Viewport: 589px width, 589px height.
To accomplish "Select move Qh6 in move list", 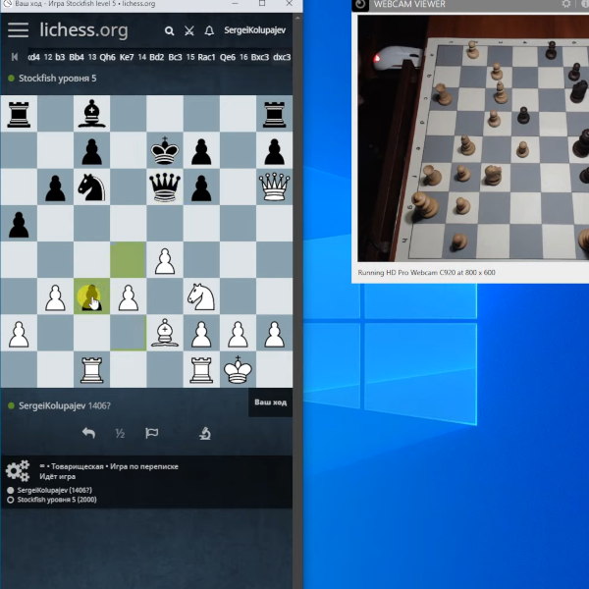I will pyautogui.click(x=107, y=57).
